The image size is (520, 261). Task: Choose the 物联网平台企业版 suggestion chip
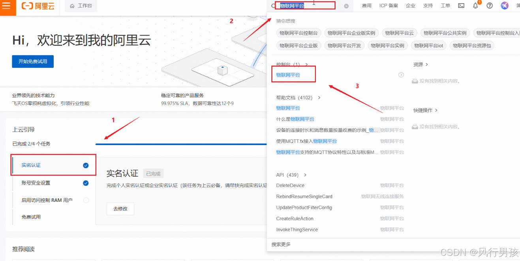click(298, 46)
